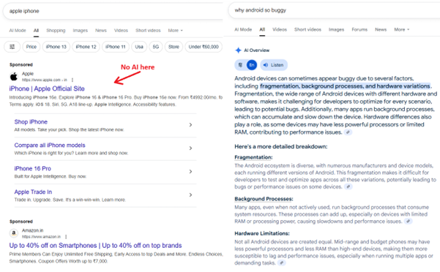
Task: Select the Hindi language toggle in AI Overview
Action: [240, 65]
